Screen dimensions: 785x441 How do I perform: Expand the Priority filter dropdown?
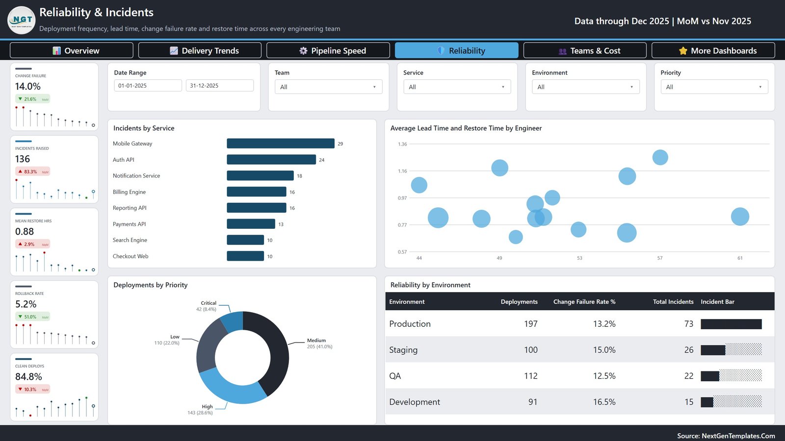pyautogui.click(x=714, y=87)
